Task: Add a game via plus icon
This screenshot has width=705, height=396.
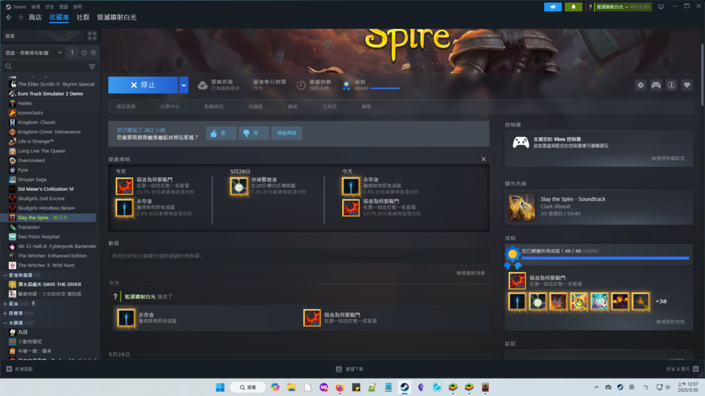Action: pos(9,369)
